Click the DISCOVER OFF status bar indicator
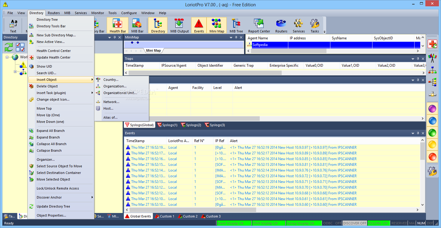441x228 pixels. pyautogui.click(x=355, y=223)
